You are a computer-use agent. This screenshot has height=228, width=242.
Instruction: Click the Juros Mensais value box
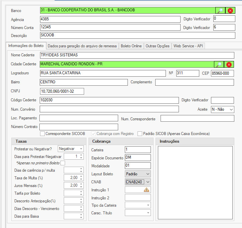71,185
